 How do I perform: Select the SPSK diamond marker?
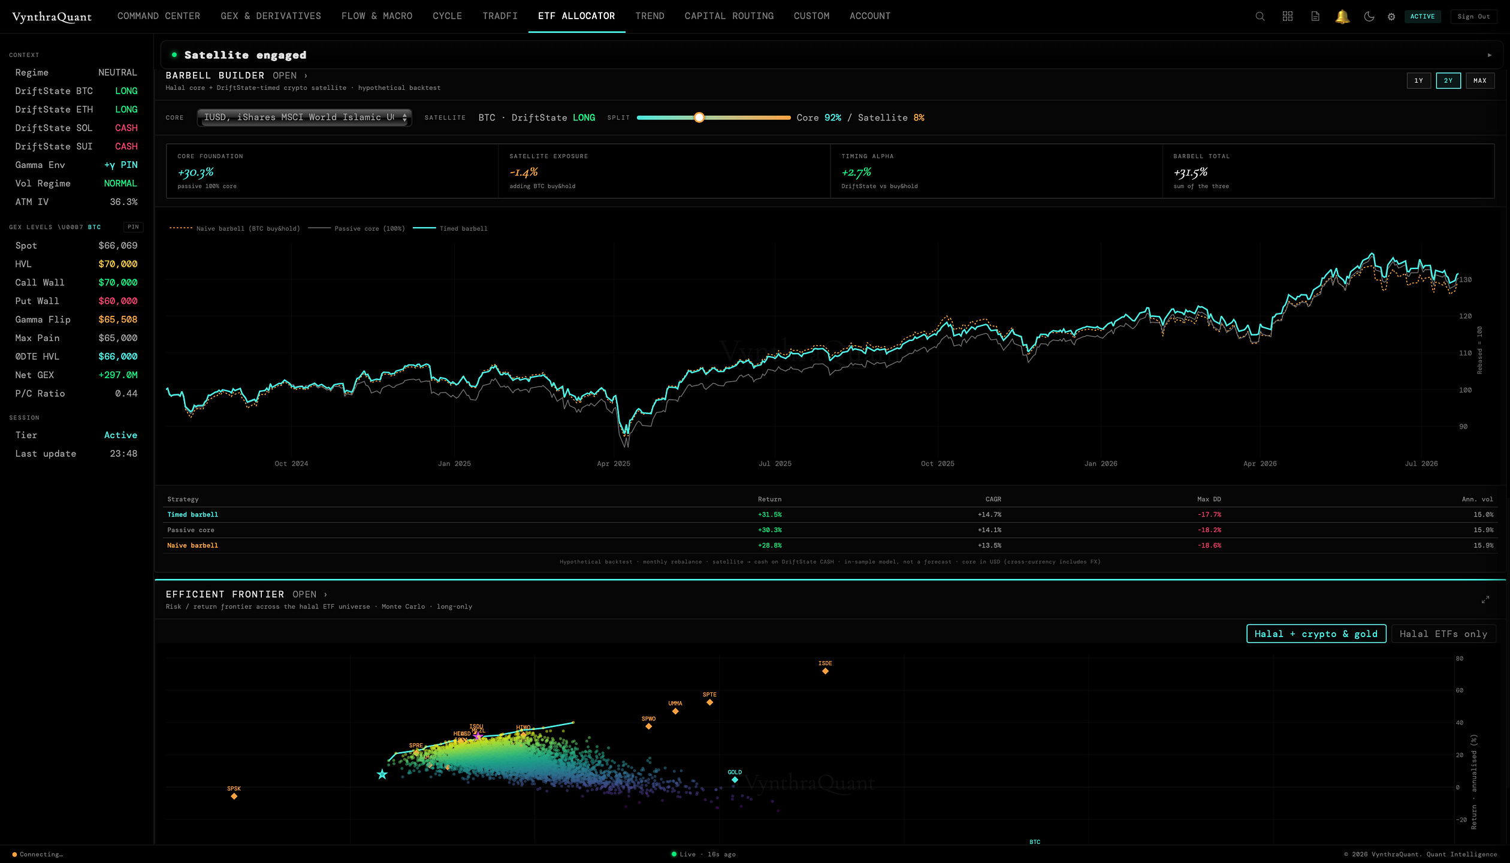[234, 796]
